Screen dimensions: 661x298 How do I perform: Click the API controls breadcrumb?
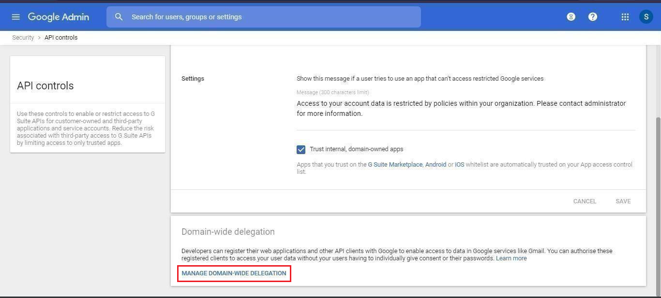(61, 38)
